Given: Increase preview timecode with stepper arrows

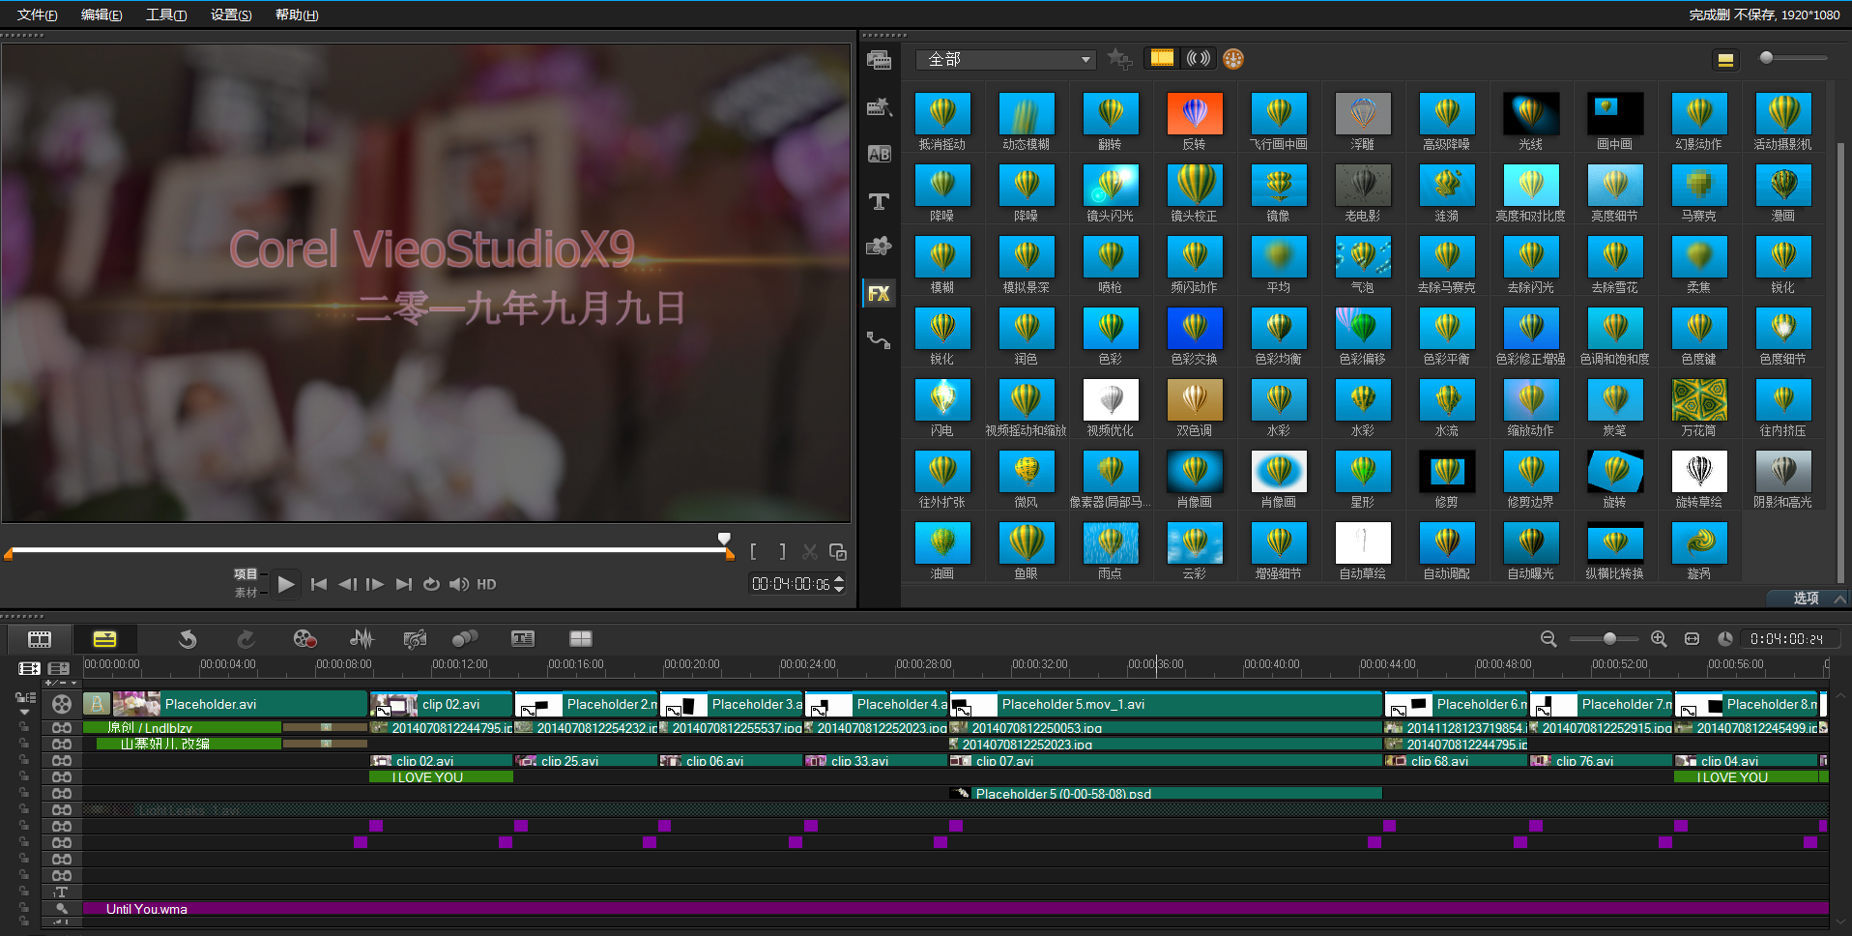Looking at the screenshot, I should (x=838, y=579).
